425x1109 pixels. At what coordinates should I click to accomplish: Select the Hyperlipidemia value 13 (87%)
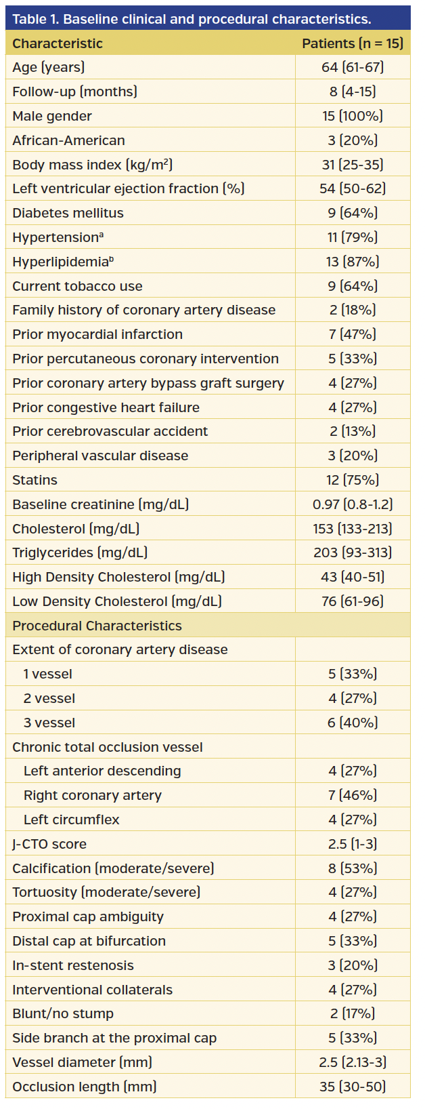click(353, 262)
